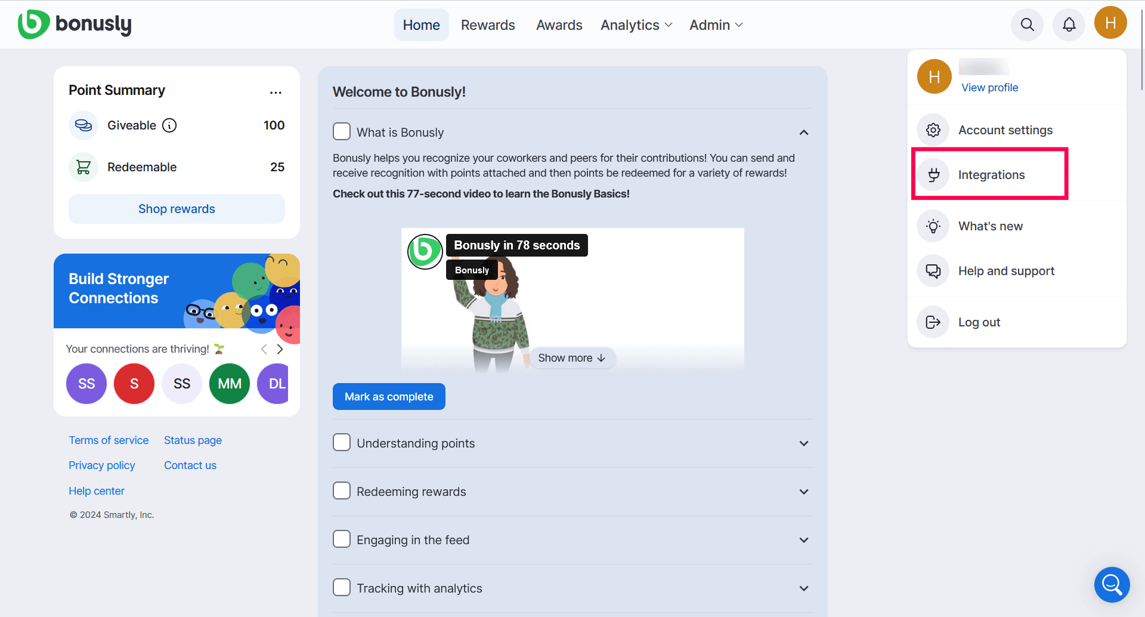Click the Bonusly logo
Viewport: 1145px width, 617px height.
click(75, 24)
